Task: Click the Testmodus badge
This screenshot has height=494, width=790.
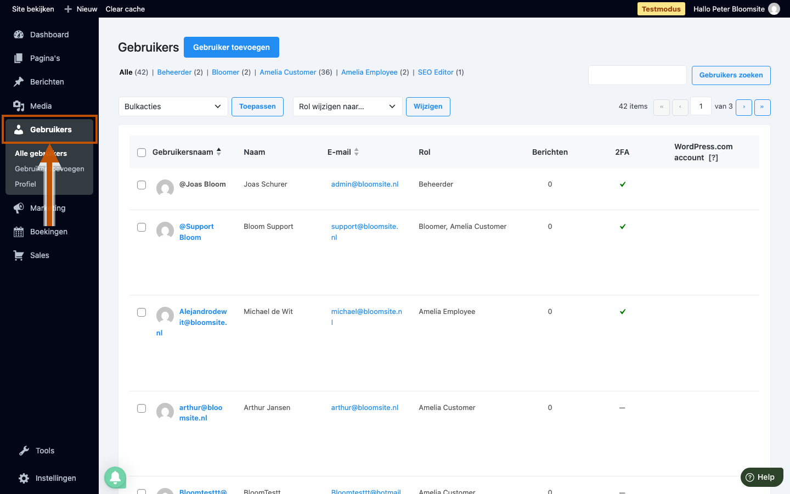Action: (661, 9)
